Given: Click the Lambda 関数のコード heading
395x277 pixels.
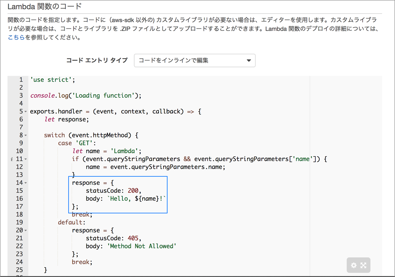Looking at the screenshot, I should pos(45,6).
